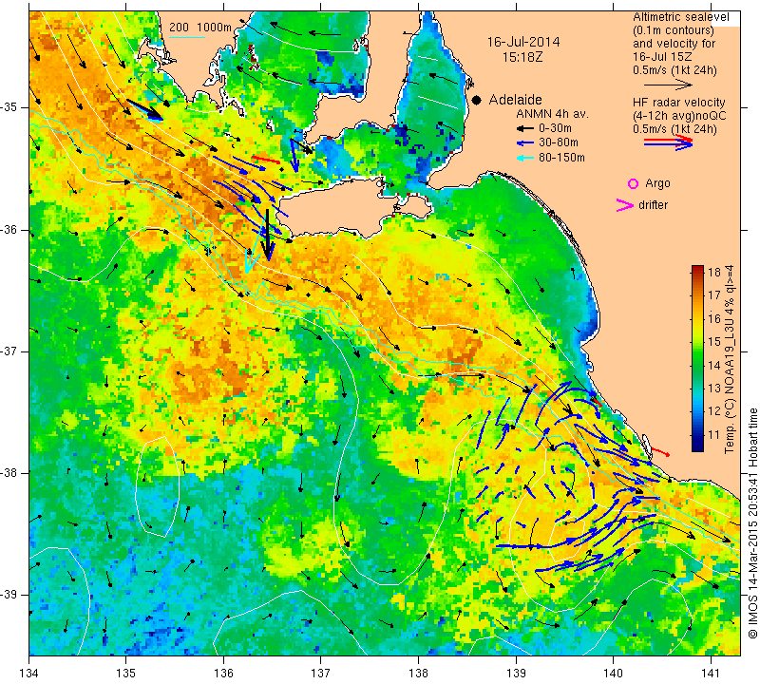Screen dimensions: 760x684
Task: Click the black 0-30m arrow legend symbol
Action: click(525, 129)
